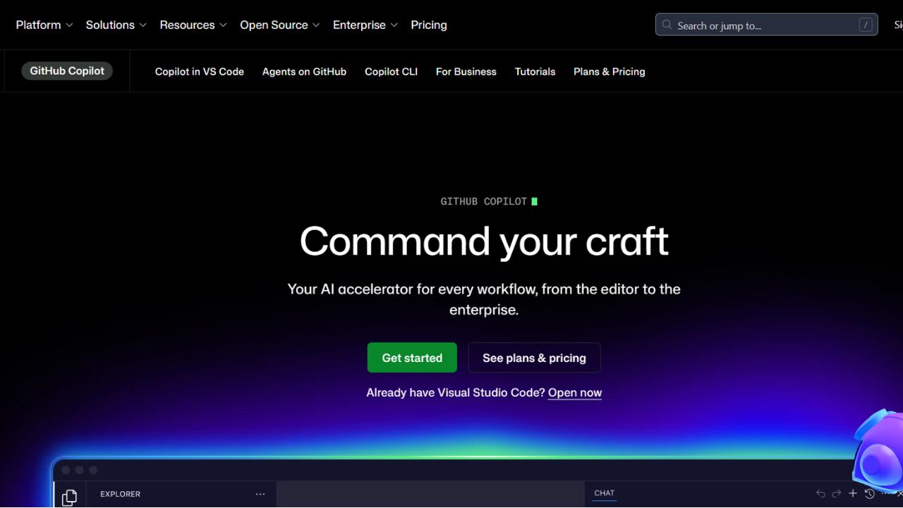Go to Copilot in VS Code
This screenshot has width=903, height=508.
tap(200, 71)
